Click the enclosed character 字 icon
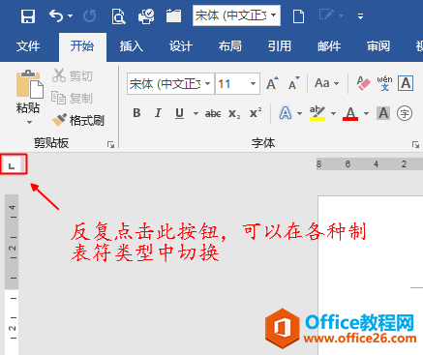The image size is (423, 355). [x=405, y=113]
